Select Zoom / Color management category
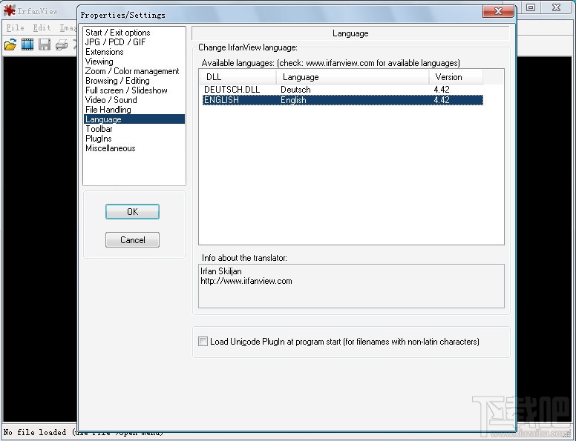This screenshot has height=441, width=576. [x=132, y=71]
